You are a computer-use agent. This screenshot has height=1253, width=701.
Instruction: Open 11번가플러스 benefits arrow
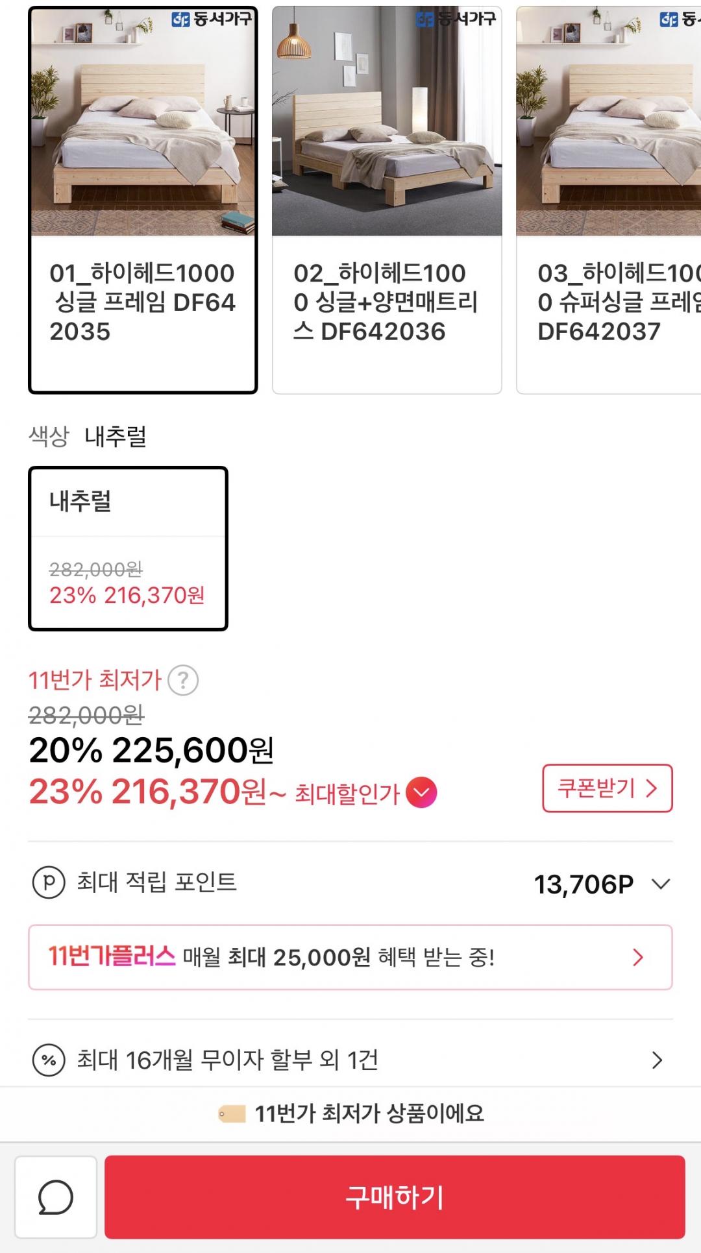(x=638, y=957)
